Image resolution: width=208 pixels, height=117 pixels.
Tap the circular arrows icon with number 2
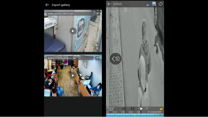(x=161, y=4)
